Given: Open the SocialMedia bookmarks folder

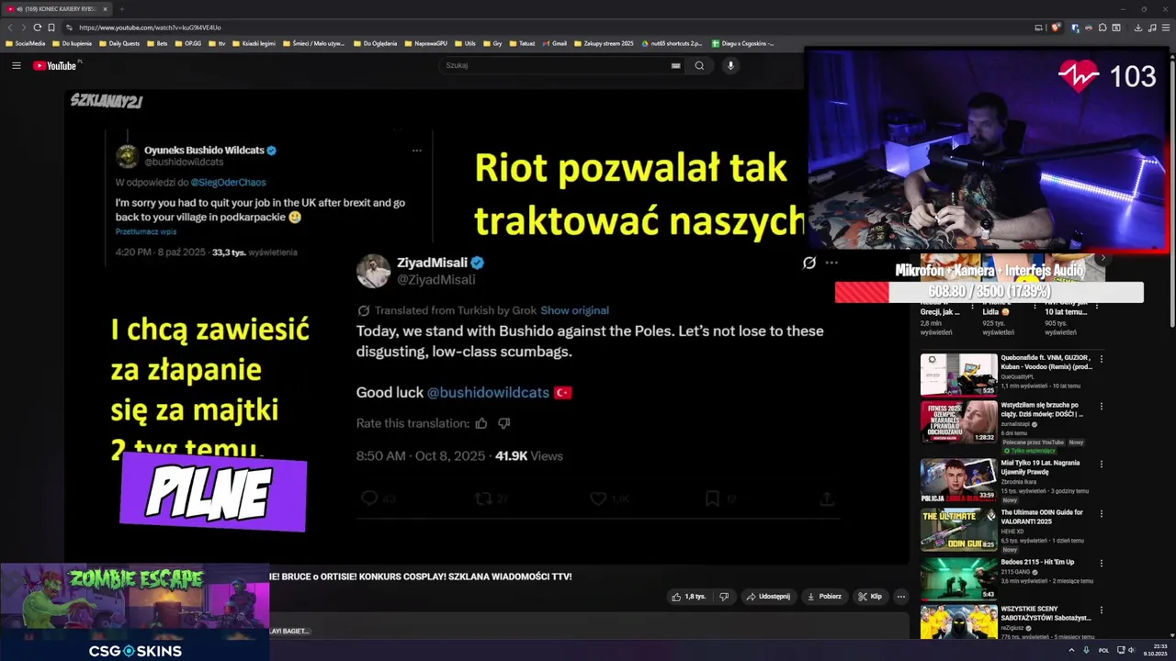Looking at the screenshot, I should pyautogui.click(x=25, y=43).
